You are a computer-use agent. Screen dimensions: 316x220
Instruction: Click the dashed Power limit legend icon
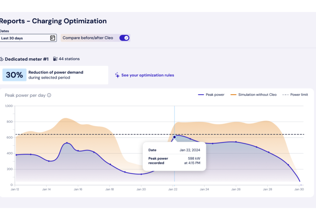[285, 95]
